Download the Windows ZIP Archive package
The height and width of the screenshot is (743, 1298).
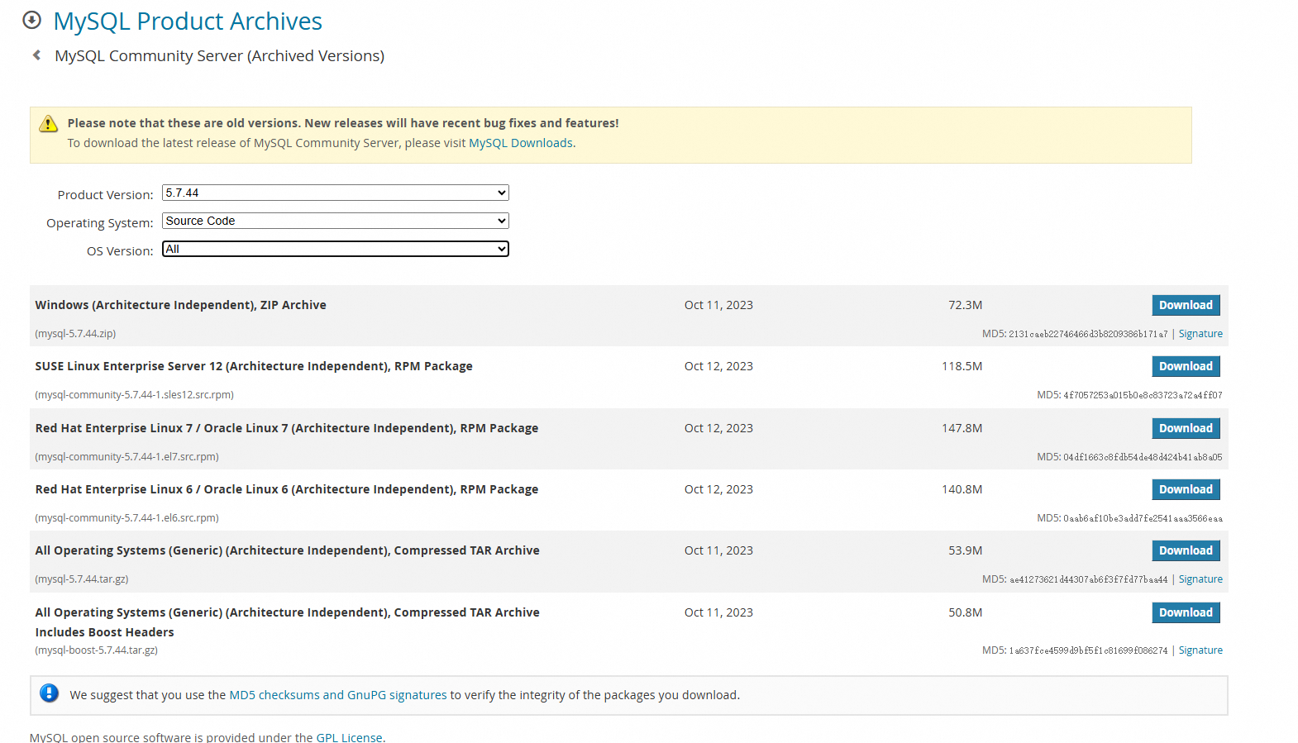pos(1186,305)
